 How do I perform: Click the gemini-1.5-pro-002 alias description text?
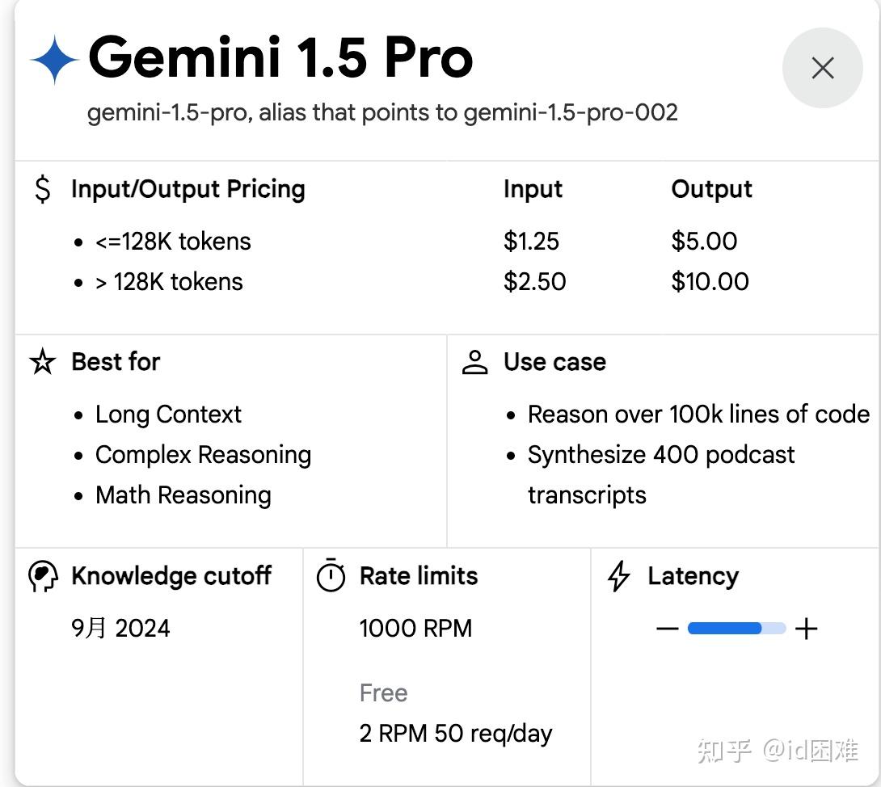click(x=382, y=112)
